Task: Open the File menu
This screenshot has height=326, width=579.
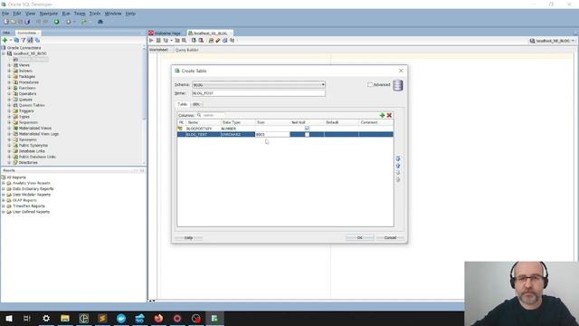Action: (x=5, y=14)
